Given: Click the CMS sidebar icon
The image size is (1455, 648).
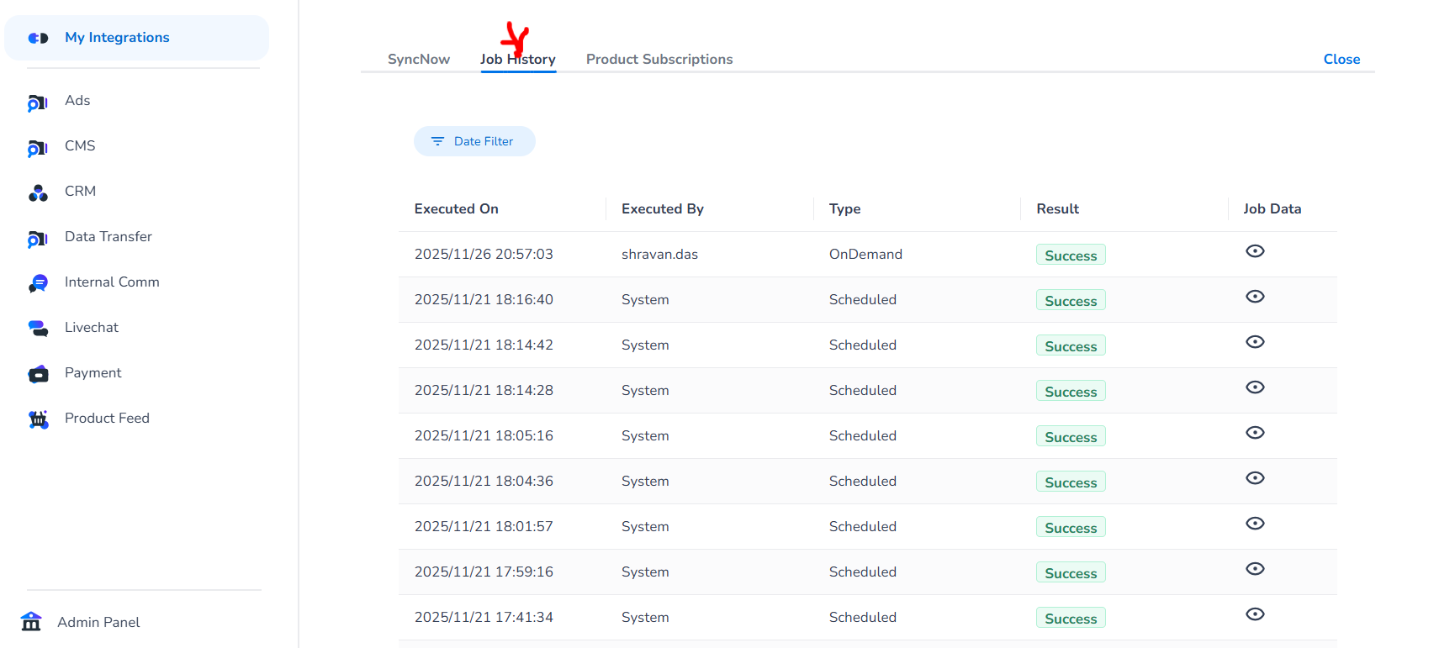Looking at the screenshot, I should (38, 148).
